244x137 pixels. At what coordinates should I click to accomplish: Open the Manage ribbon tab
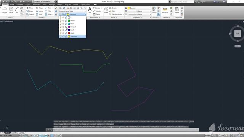pos(52,5)
